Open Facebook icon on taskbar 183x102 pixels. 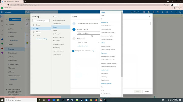(86, 100)
